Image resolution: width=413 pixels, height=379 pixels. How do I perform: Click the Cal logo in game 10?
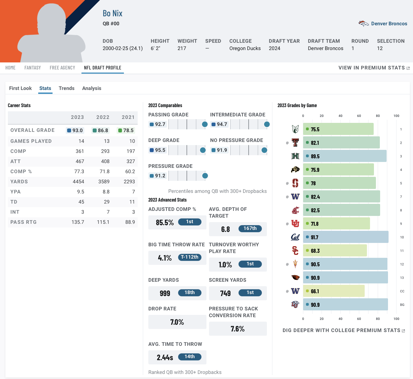[x=295, y=237]
